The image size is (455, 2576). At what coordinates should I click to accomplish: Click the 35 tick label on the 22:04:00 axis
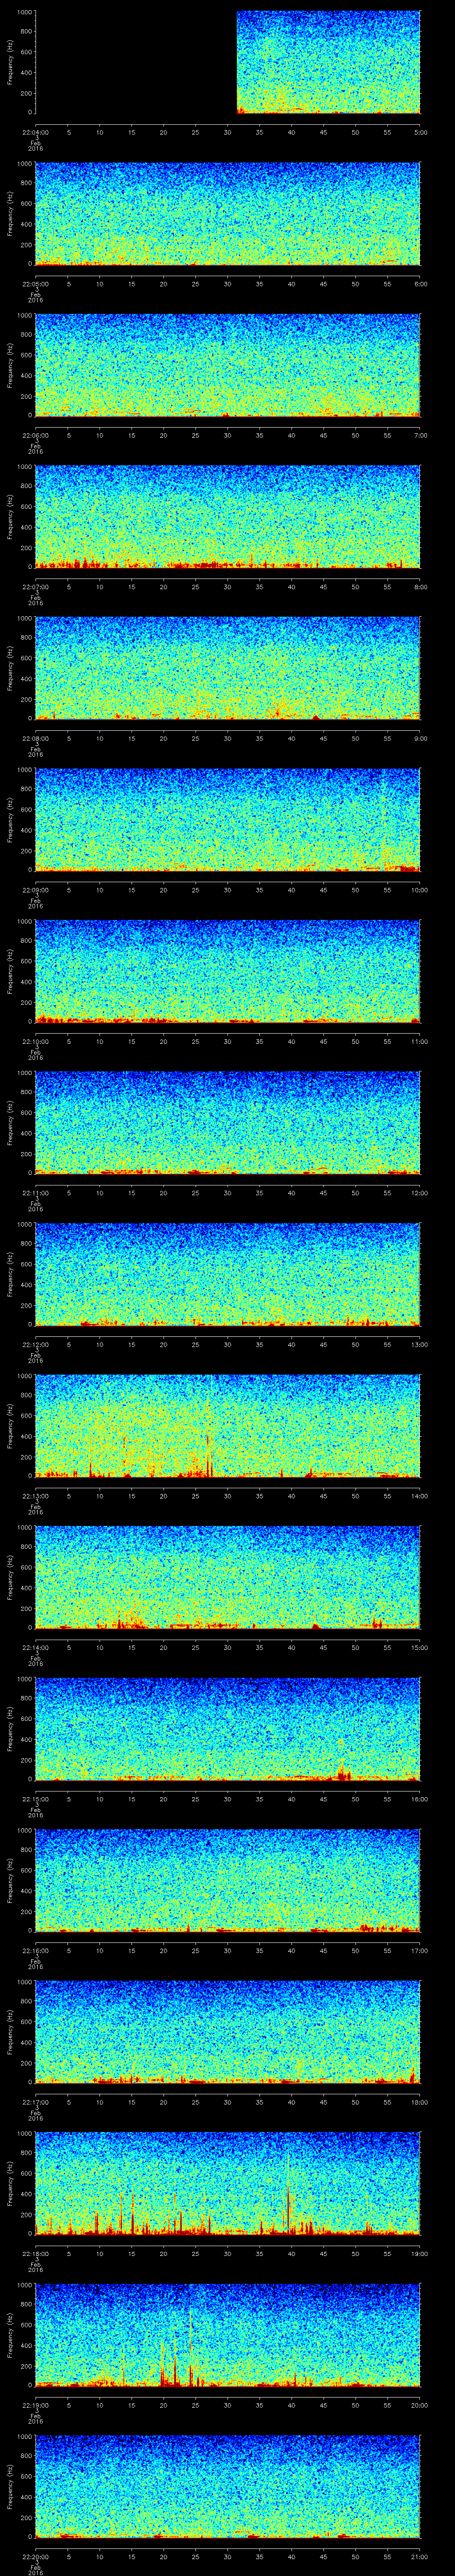[260, 132]
